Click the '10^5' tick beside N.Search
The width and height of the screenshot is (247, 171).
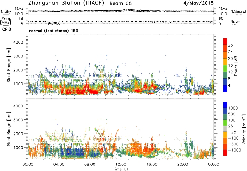point(223,8)
